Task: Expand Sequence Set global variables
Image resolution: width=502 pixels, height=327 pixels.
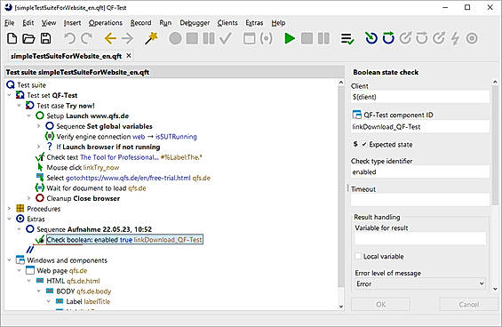Action: 38,126
